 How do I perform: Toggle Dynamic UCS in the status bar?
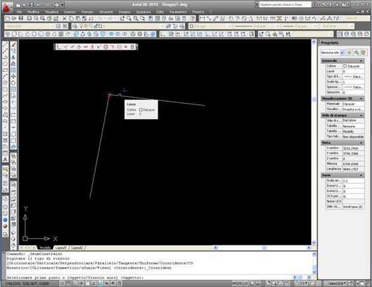pyautogui.click(x=100, y=283)
